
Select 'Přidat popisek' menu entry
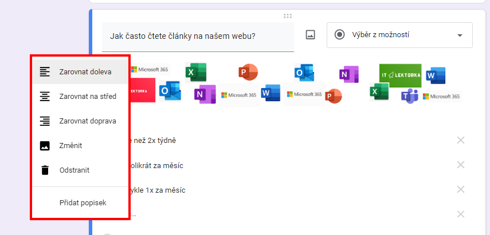(x=80, y=203)
